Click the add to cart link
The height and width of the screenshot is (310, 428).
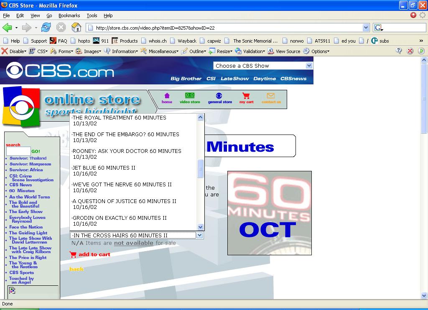pos(94,254)
